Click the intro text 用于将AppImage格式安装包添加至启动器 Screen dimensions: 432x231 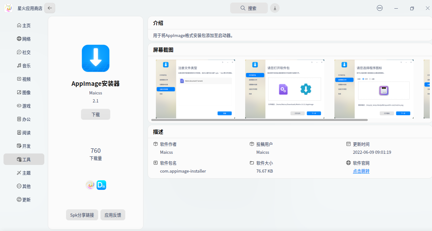(193, 35)
